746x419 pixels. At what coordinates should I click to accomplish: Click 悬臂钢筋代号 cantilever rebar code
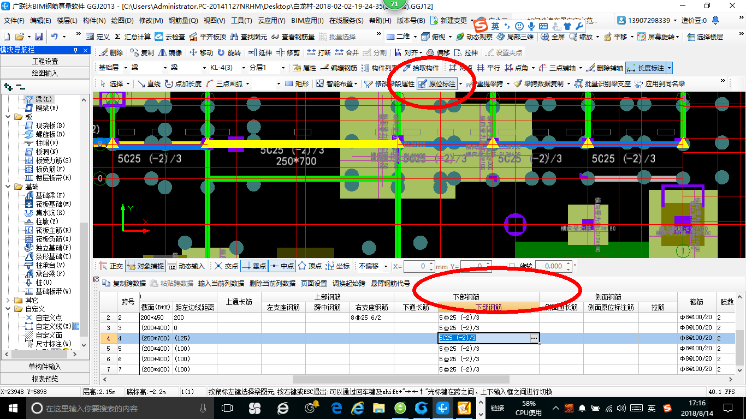(x=390, y=284)
